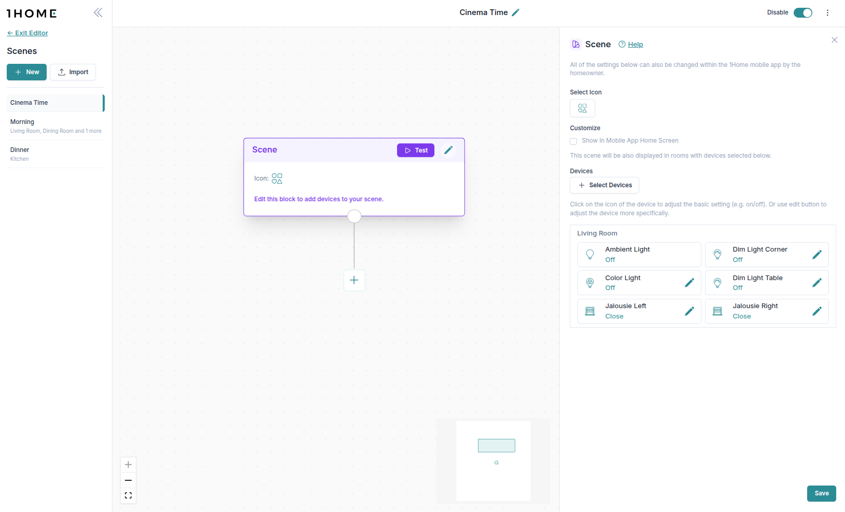Select the Morning scene in list
845x512 pixels.
coord(55,126)
